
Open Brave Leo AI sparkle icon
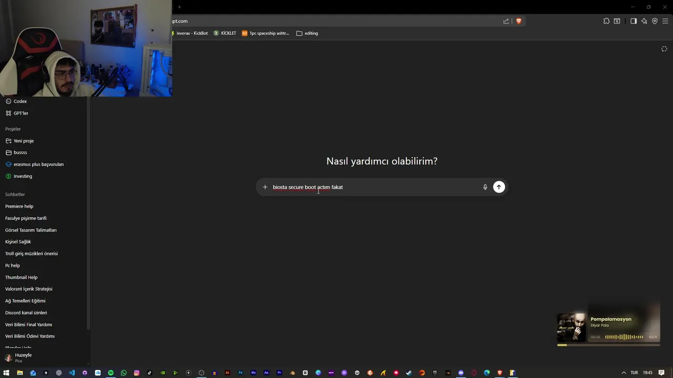(644, 21)
